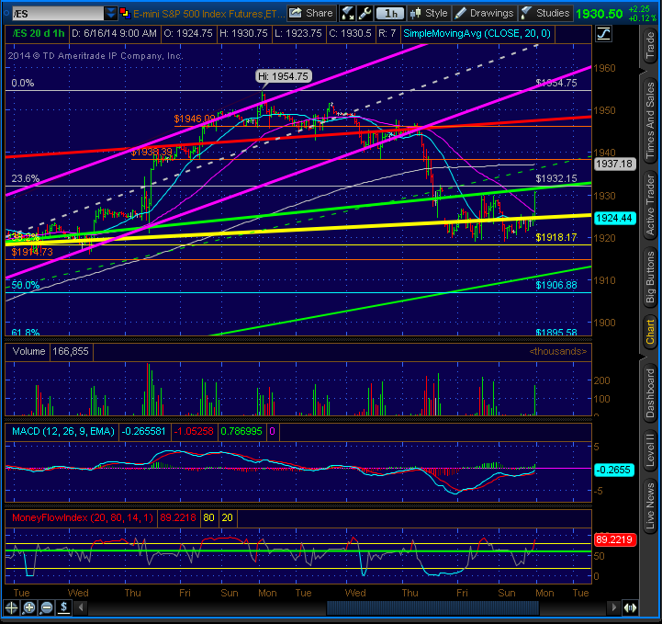Click the right scroll arrow of time axis

(614, 608)
